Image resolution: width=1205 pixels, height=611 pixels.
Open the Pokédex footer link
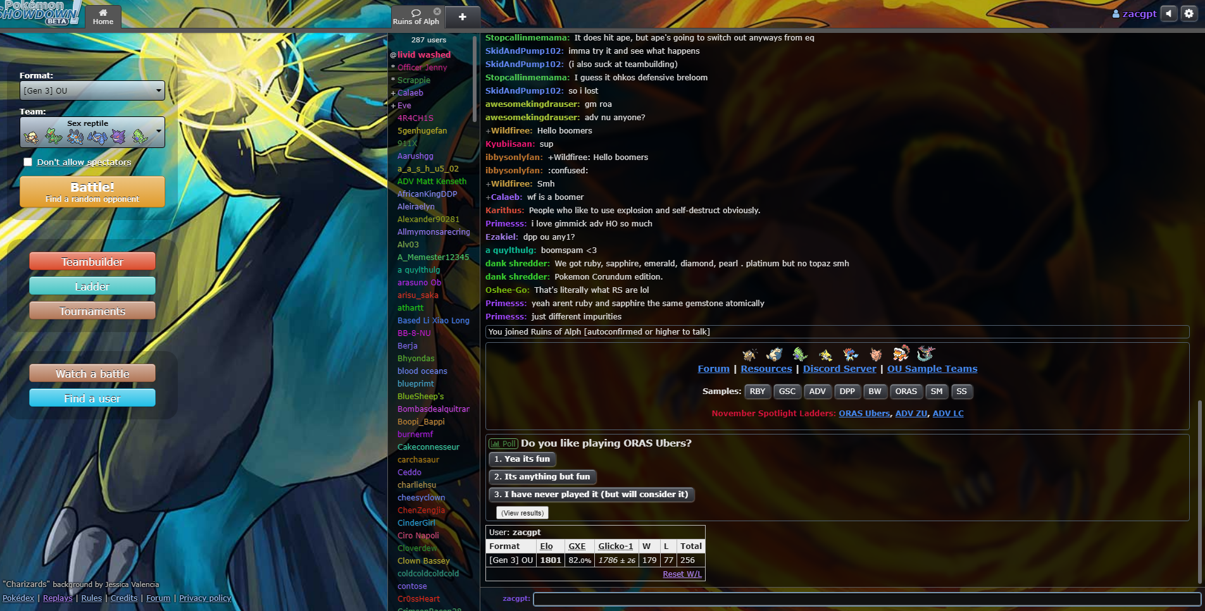(x=18, y=598)
